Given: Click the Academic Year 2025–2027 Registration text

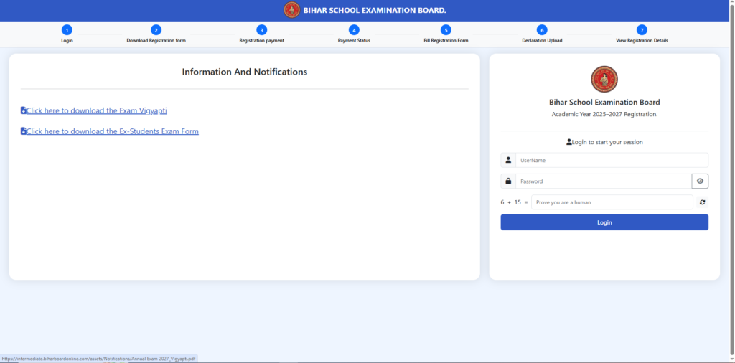Looking at the screenshot, I should (604, 114).
